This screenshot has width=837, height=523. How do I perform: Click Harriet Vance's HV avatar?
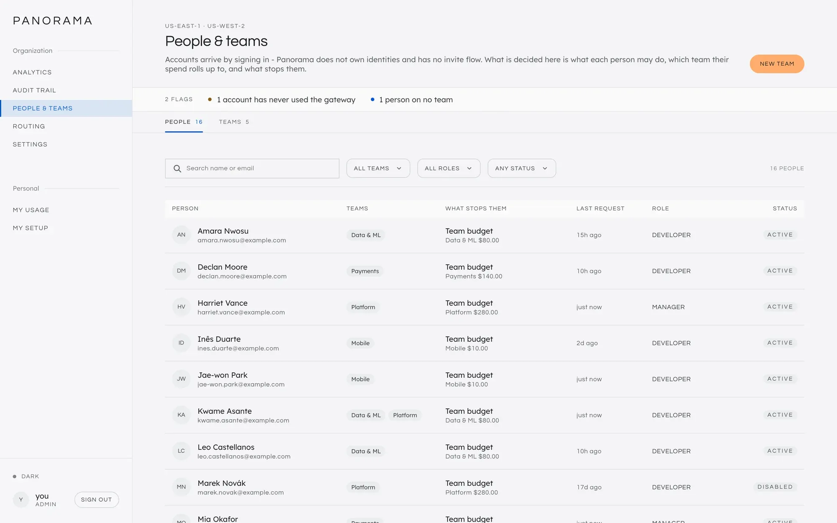coord(181,307)
